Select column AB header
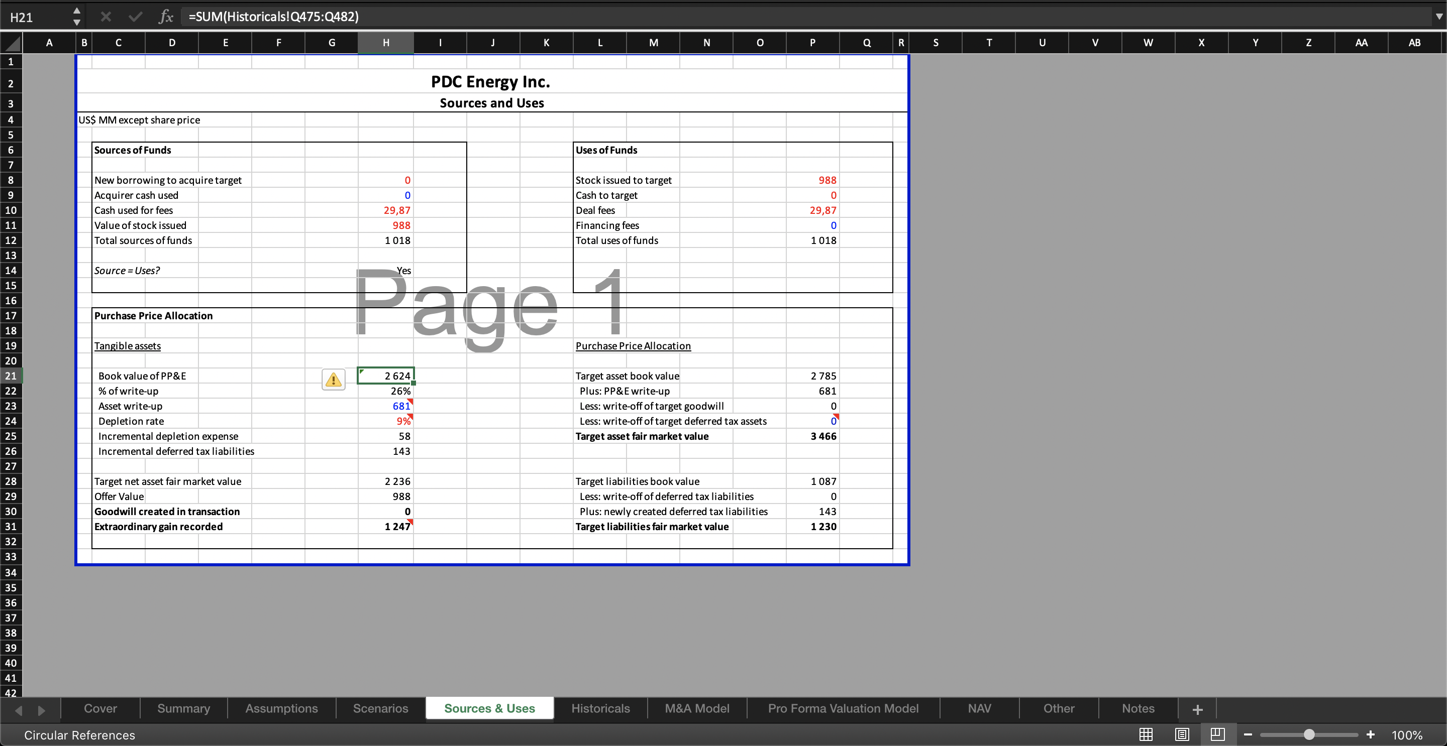 (x=1414, y=43)
